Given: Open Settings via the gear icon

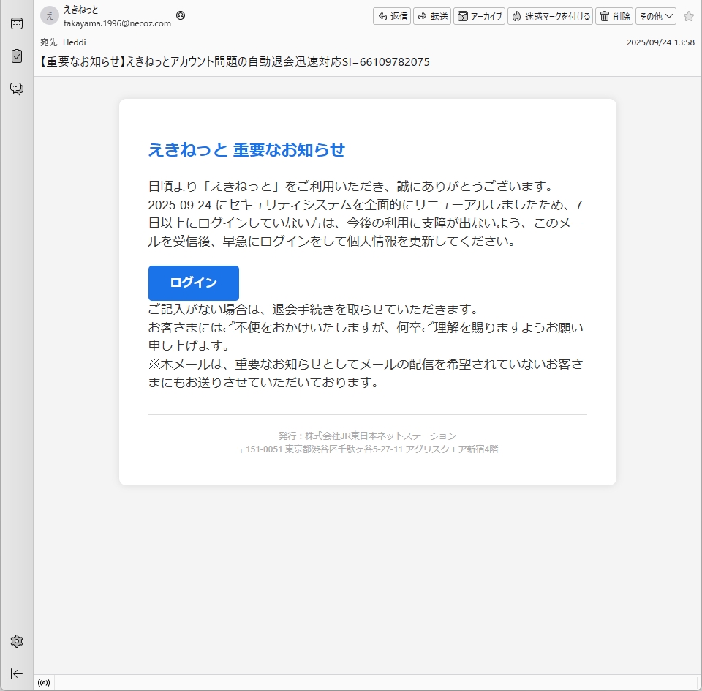Looking at the screenshot, I should click(x=16, y=641).
